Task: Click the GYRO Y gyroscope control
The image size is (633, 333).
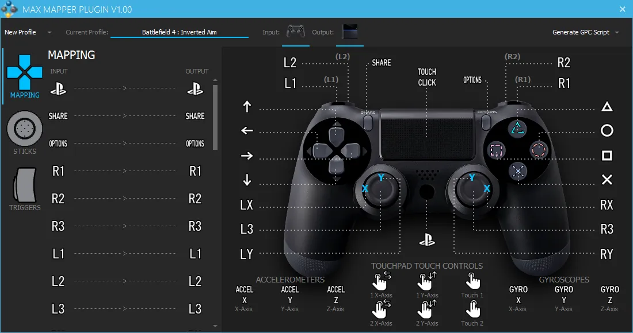Action: 564,299
